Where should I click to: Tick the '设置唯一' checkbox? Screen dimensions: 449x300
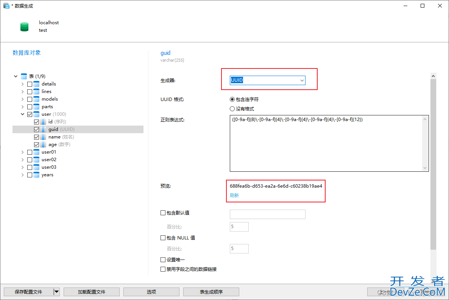click(x=163, y=260)
